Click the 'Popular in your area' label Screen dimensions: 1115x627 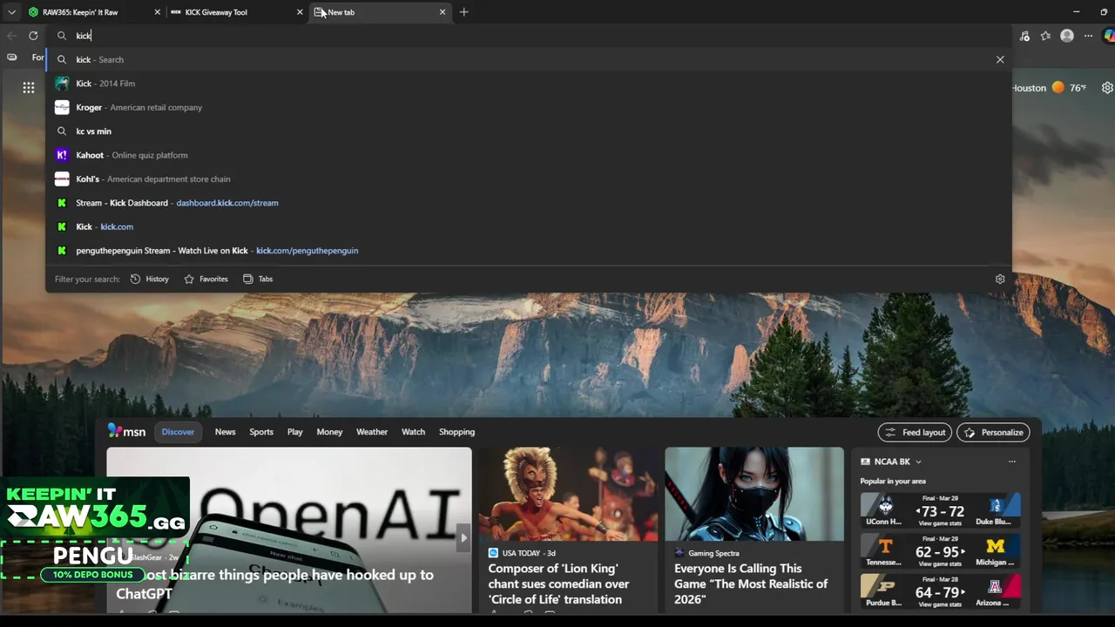pos(893,481)
